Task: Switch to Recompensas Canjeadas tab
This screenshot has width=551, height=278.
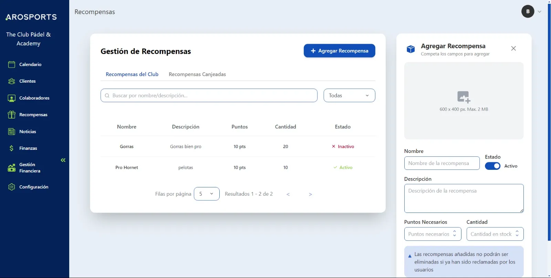Action: point(197,74)
